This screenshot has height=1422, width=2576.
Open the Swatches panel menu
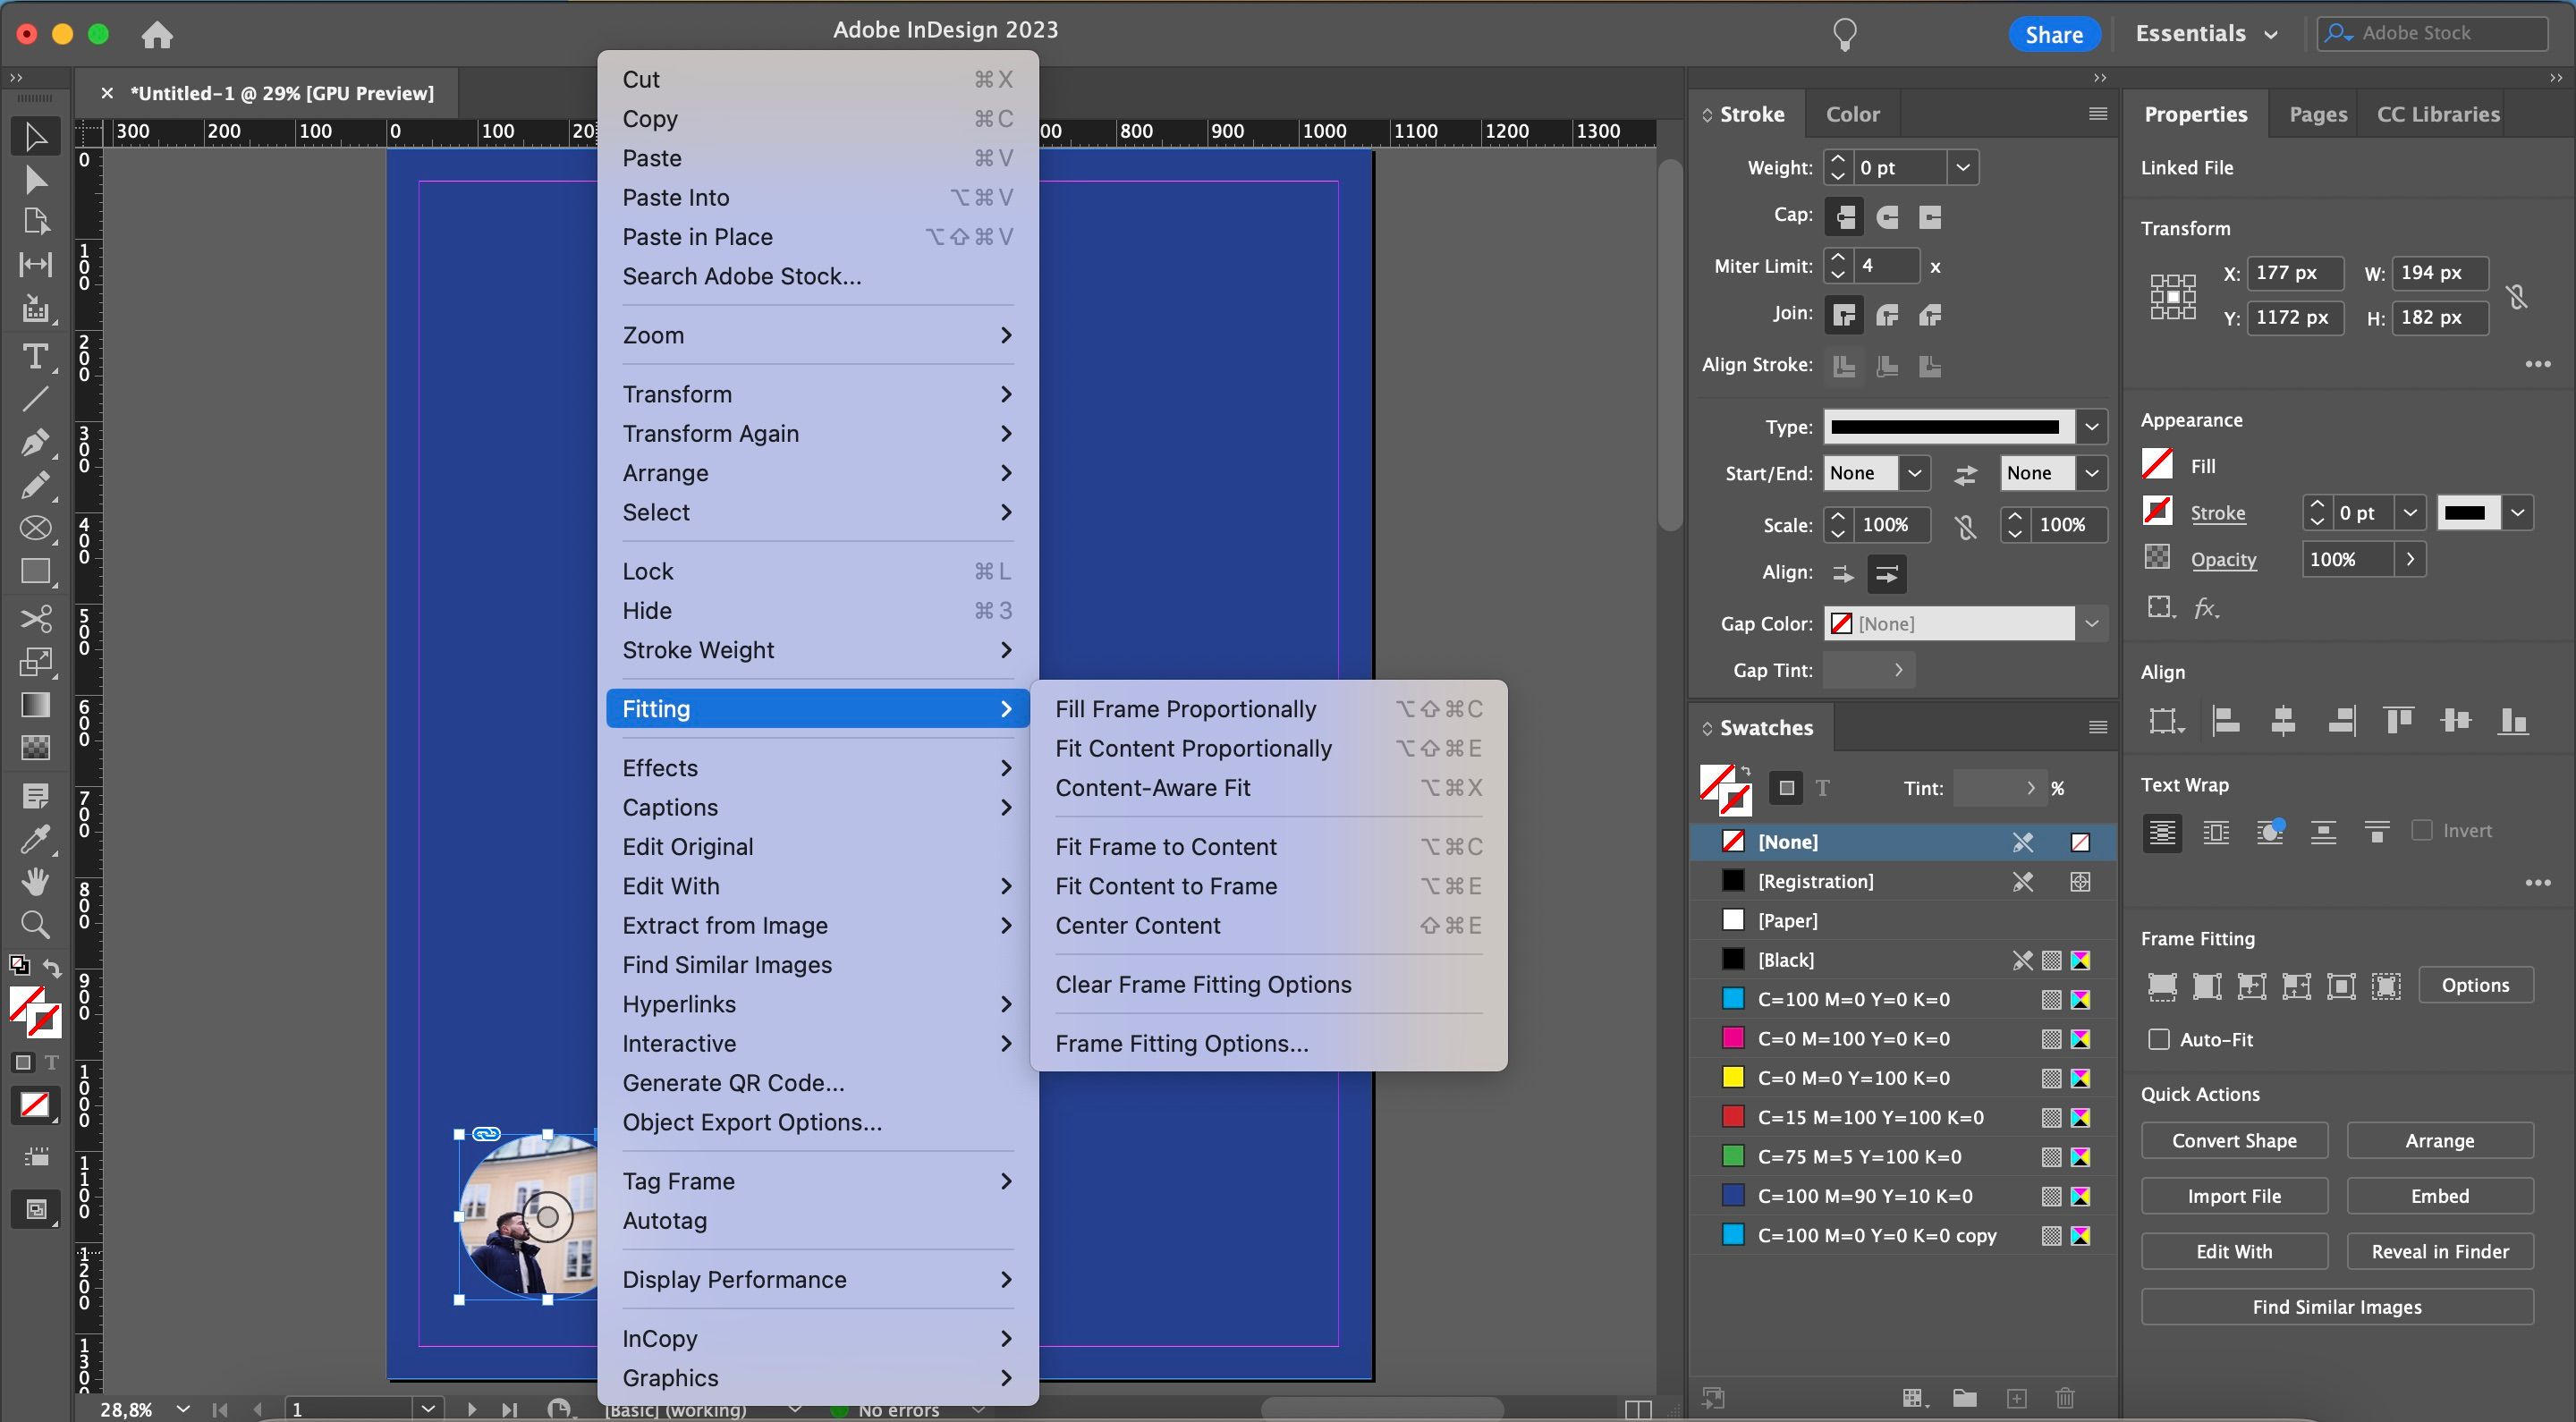[2097, 727]
